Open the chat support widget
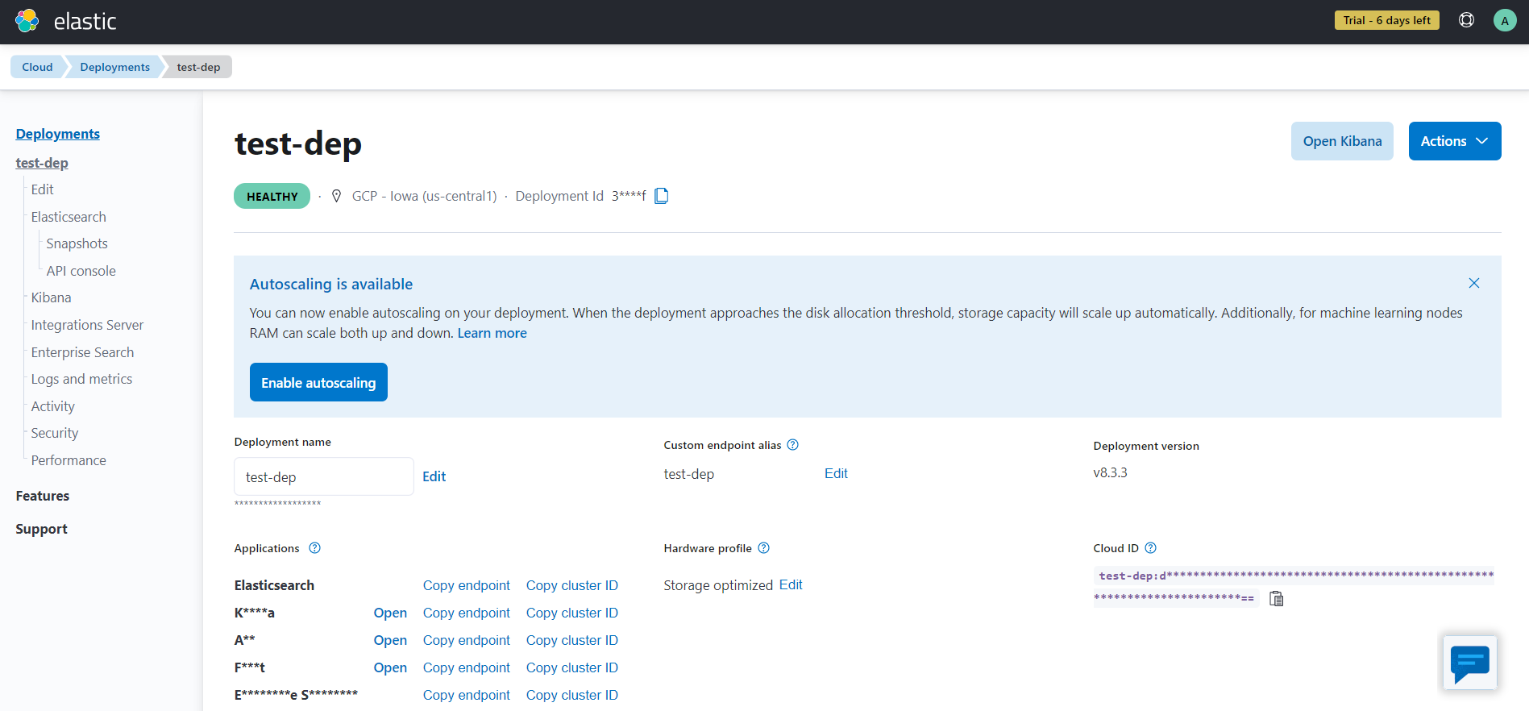Viewport: 1529px width, 711px height. pos(1469,663)
